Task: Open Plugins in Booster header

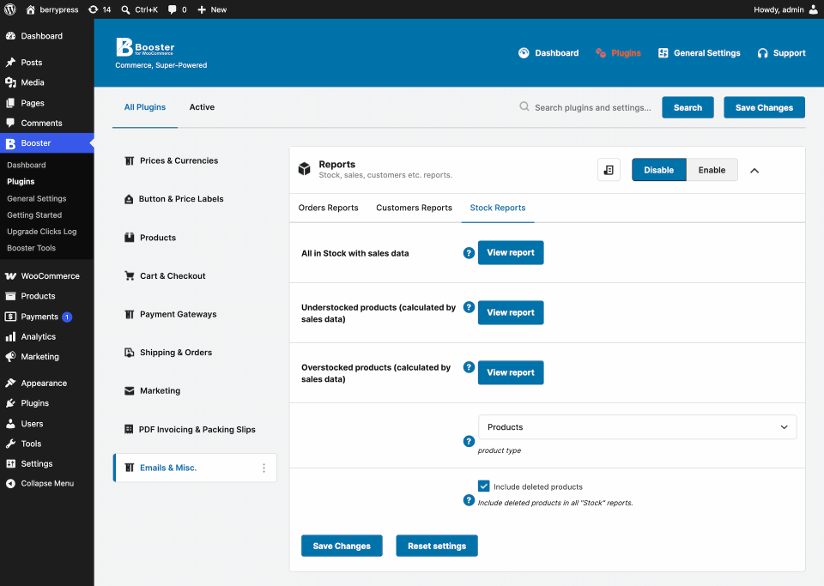Action: pos(618,53)
